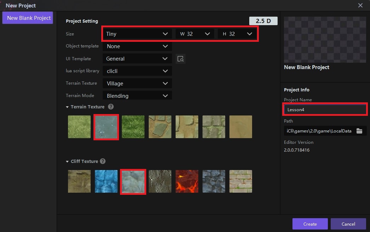The width and height of the screenshot is (370, 232).
Task: Click the folder icon beside the Path field
Action: coord(359,131)
